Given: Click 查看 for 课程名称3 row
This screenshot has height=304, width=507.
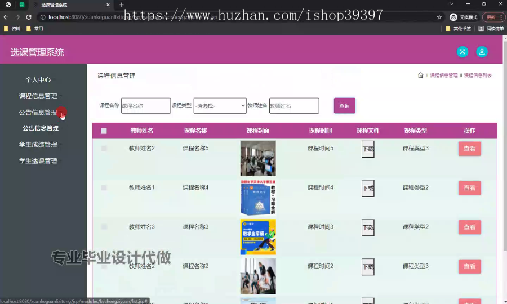Looking at the screenshot, I should click(469, 227).
